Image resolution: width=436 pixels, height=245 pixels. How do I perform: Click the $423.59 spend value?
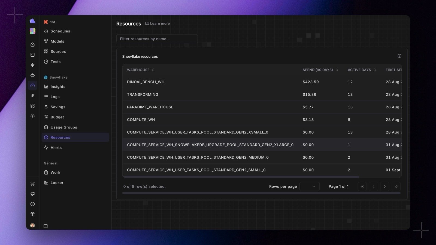[x=311, y=82]
